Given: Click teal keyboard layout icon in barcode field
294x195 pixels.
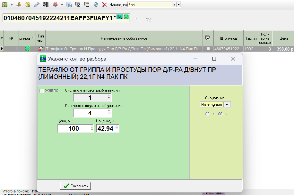Looking at the screenshot, I should pyautogui.click(x=120, y=17).
